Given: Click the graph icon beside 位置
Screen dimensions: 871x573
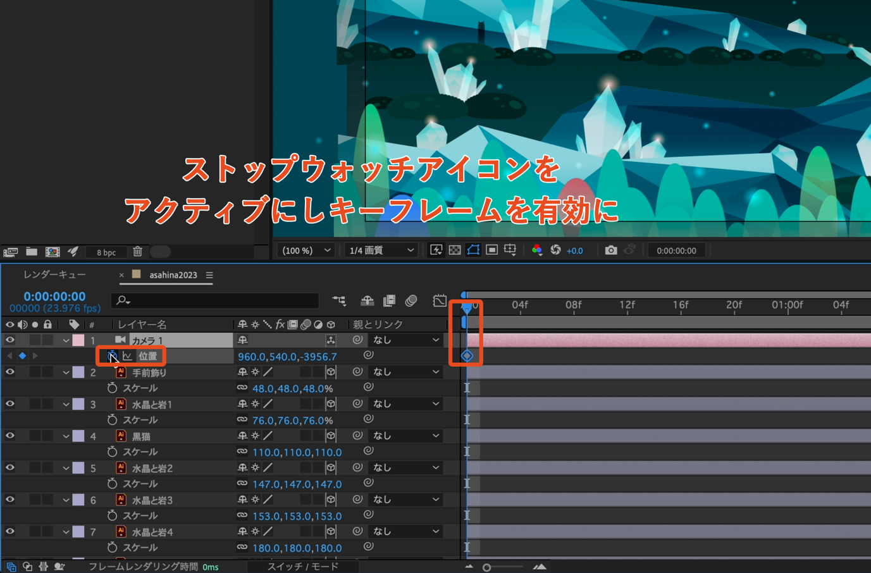Looking at the screenshot, I should [x=127, y=356].
